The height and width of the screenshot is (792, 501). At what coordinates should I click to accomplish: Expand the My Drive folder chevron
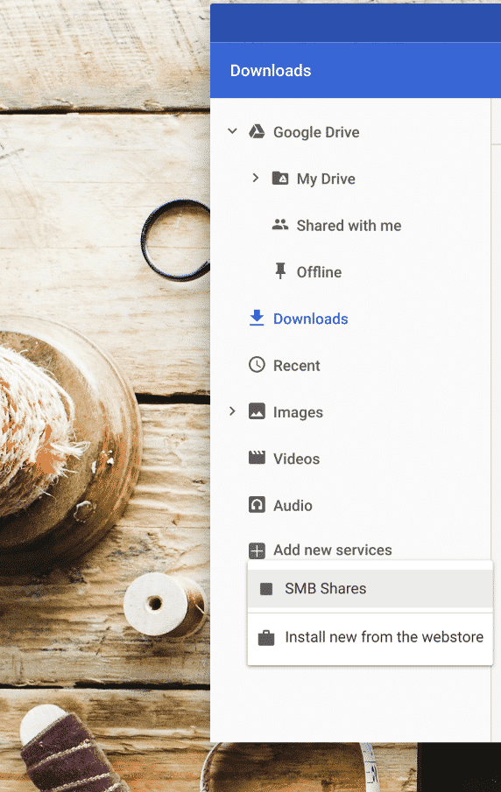[256, 178]
